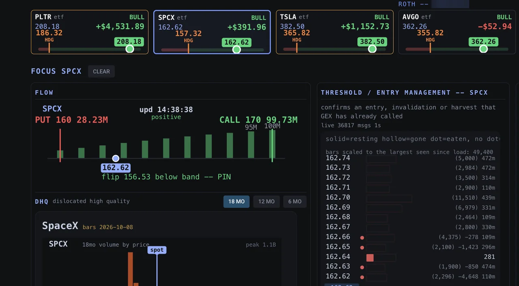This screenshot has height=286, width=519.
Task: Click the PLTR profit +$4,531.89
Action: click(120, 27)
